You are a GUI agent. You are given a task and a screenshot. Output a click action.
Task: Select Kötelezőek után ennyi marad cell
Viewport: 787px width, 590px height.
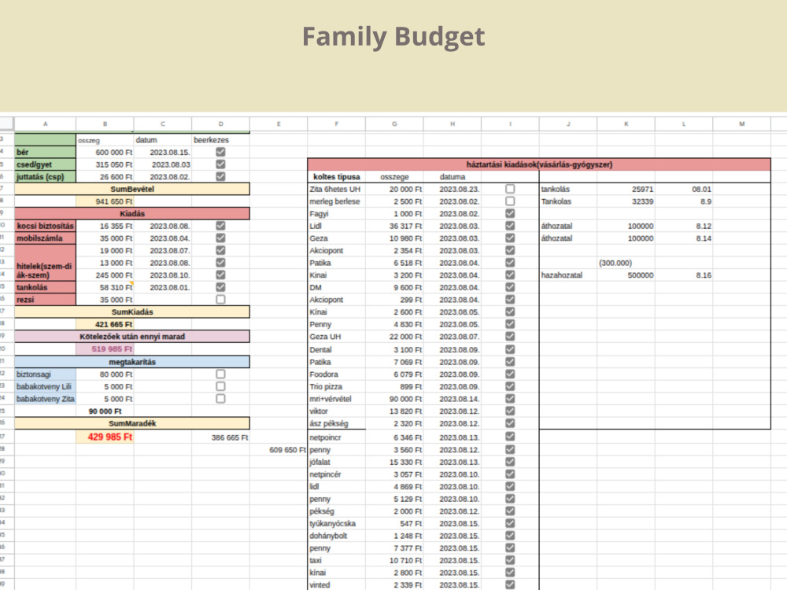tap(132, 337)
